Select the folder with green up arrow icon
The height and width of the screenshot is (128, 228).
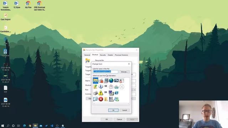95,87
